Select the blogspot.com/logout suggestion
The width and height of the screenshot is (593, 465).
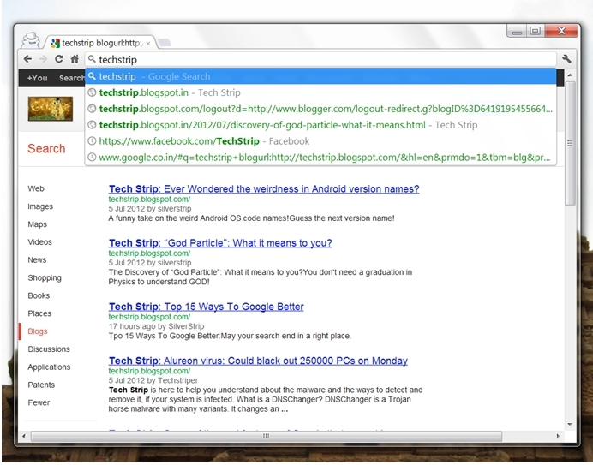click(x=320, y=109)
